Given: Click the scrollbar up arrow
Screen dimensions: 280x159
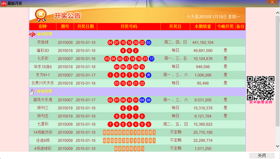Looking at the screenshot, I should coord(277,9).
